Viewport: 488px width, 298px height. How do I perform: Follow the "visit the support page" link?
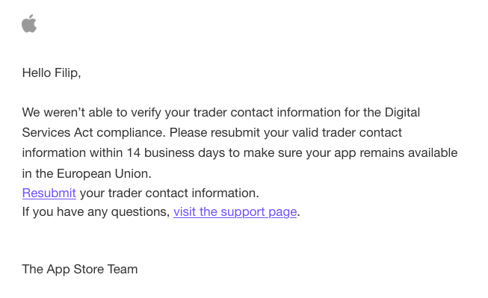click(235, 212)
